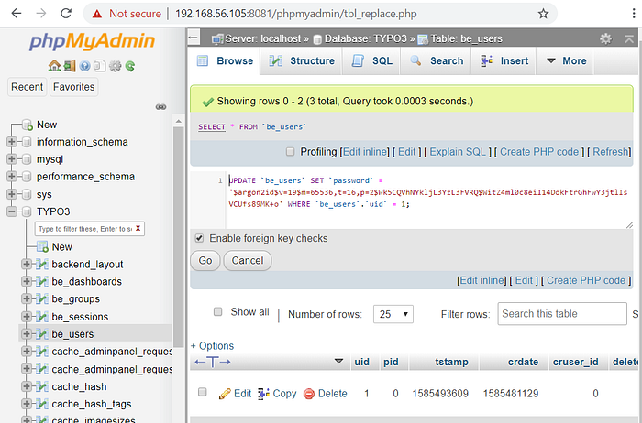Click the Explain SQL link
Screen dimensions: 642x423
[459, 152]
